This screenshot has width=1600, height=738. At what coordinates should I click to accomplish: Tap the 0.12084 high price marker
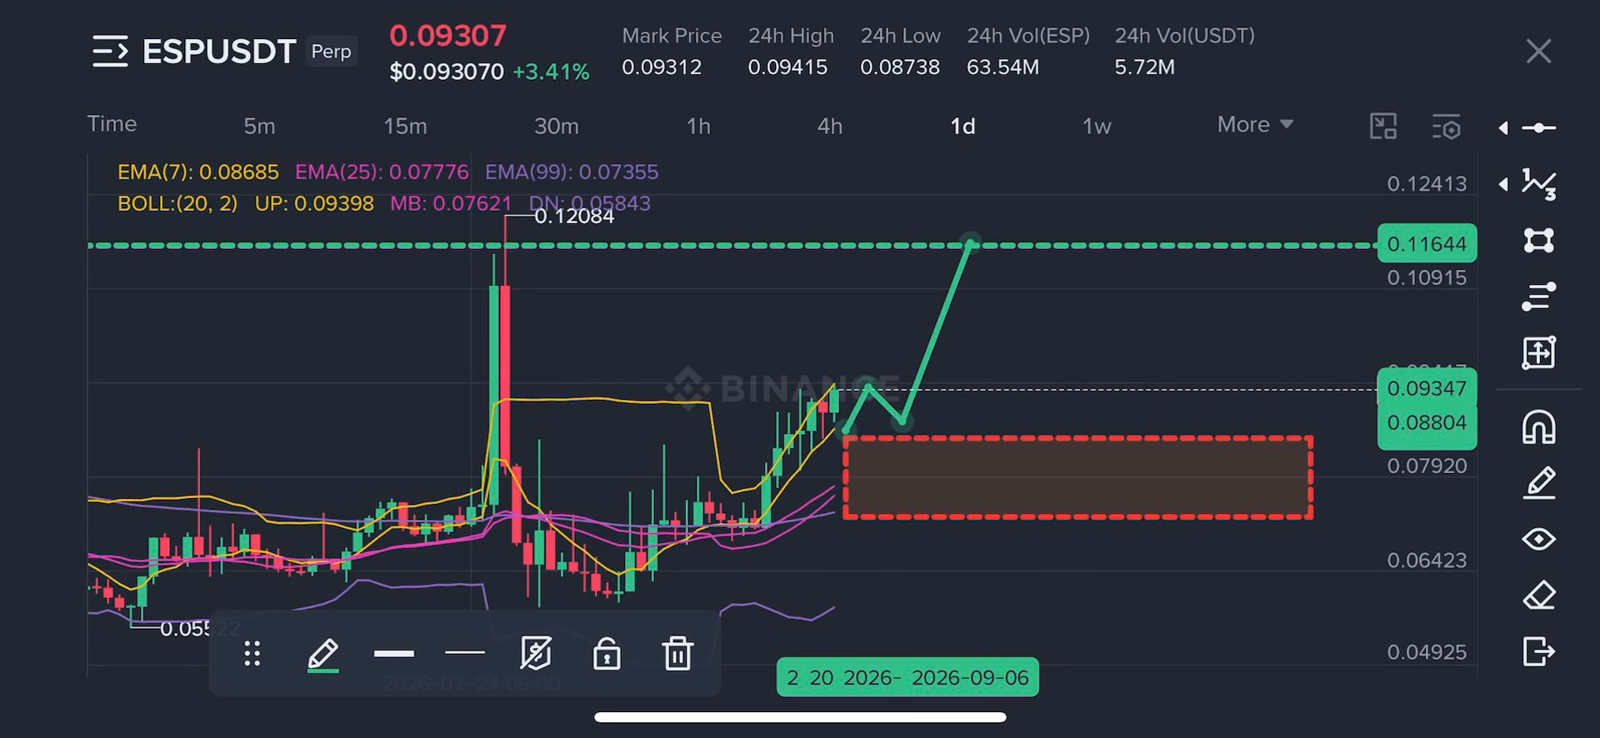click(573, 216)
